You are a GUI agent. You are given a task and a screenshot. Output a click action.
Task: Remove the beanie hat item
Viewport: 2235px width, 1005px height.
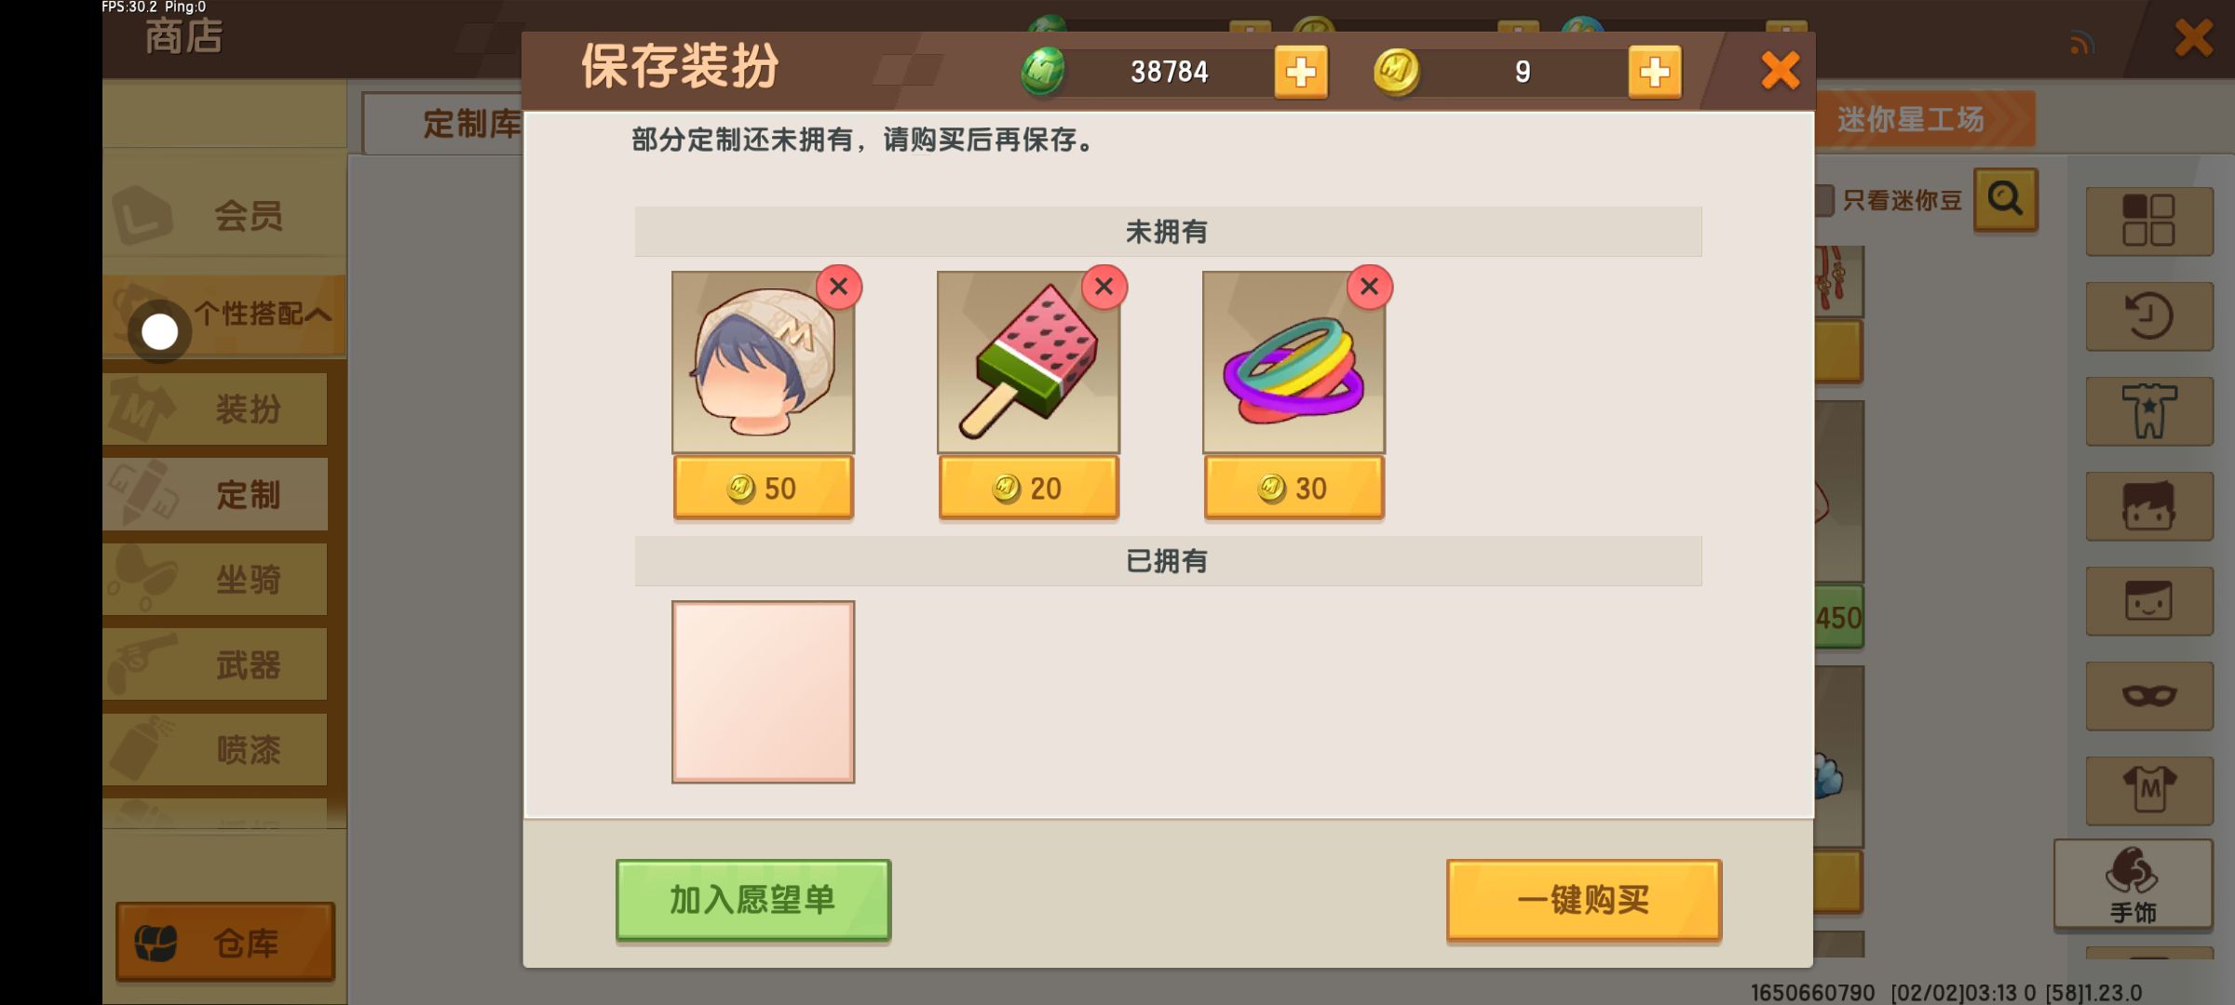tap(838, 287)
